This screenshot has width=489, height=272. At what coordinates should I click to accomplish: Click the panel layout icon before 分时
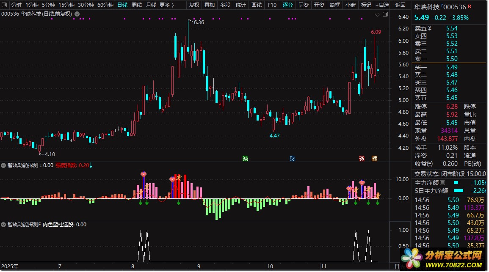tap(4, 5)
